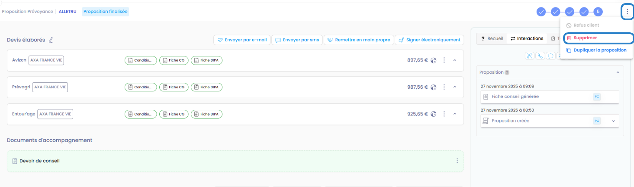Click the timestamp 27 novembre 2025 à 09:09
Image resolution: width=634 pixels, height=187 pixels.
[x=507, y=86]
